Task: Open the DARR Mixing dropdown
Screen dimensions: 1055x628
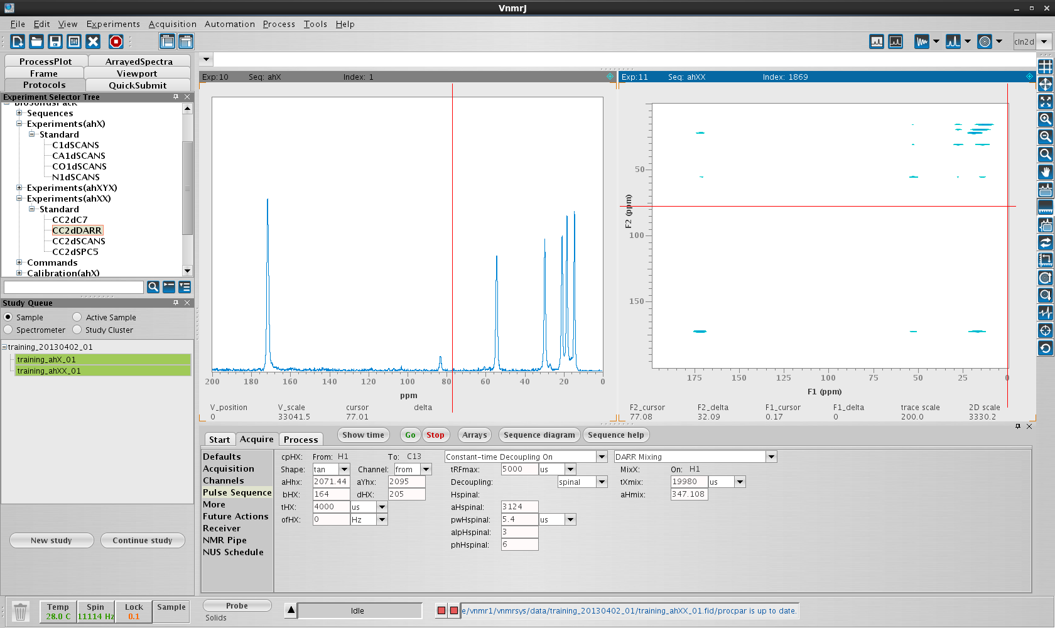Action: (x=772, y=457)
